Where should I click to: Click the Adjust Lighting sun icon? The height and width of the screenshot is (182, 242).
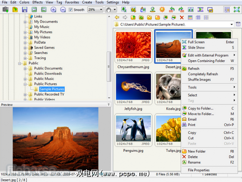(x=162, y=9)
